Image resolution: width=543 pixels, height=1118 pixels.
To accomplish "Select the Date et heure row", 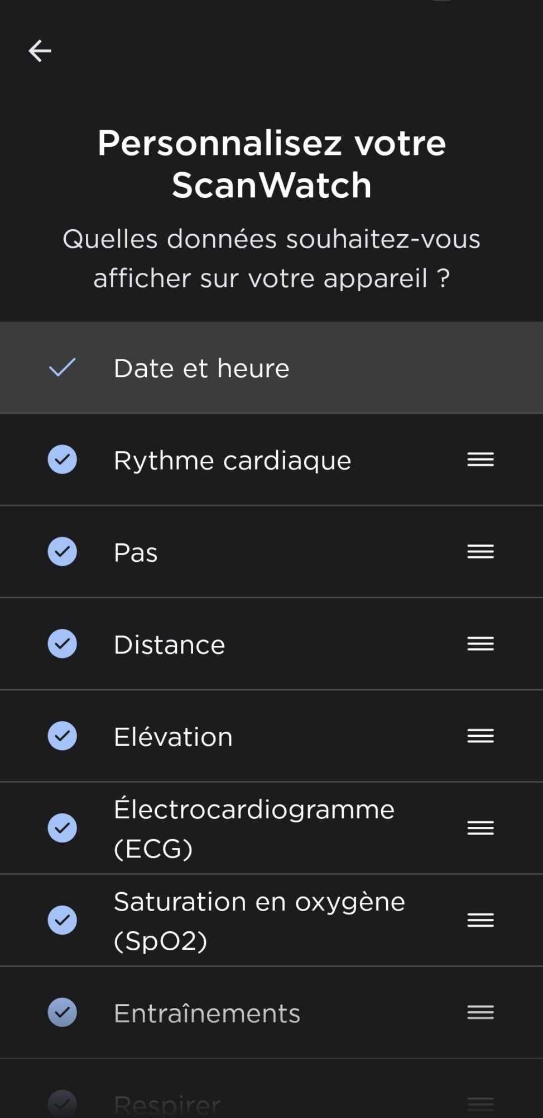I will click(271, 368).
